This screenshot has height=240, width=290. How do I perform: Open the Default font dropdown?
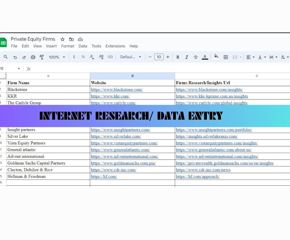[130, 57]
